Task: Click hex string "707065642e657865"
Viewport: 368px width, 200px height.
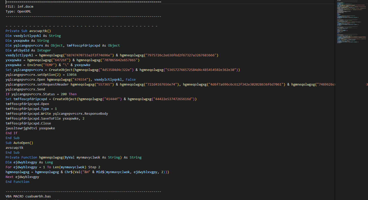Action: [121, 60]
